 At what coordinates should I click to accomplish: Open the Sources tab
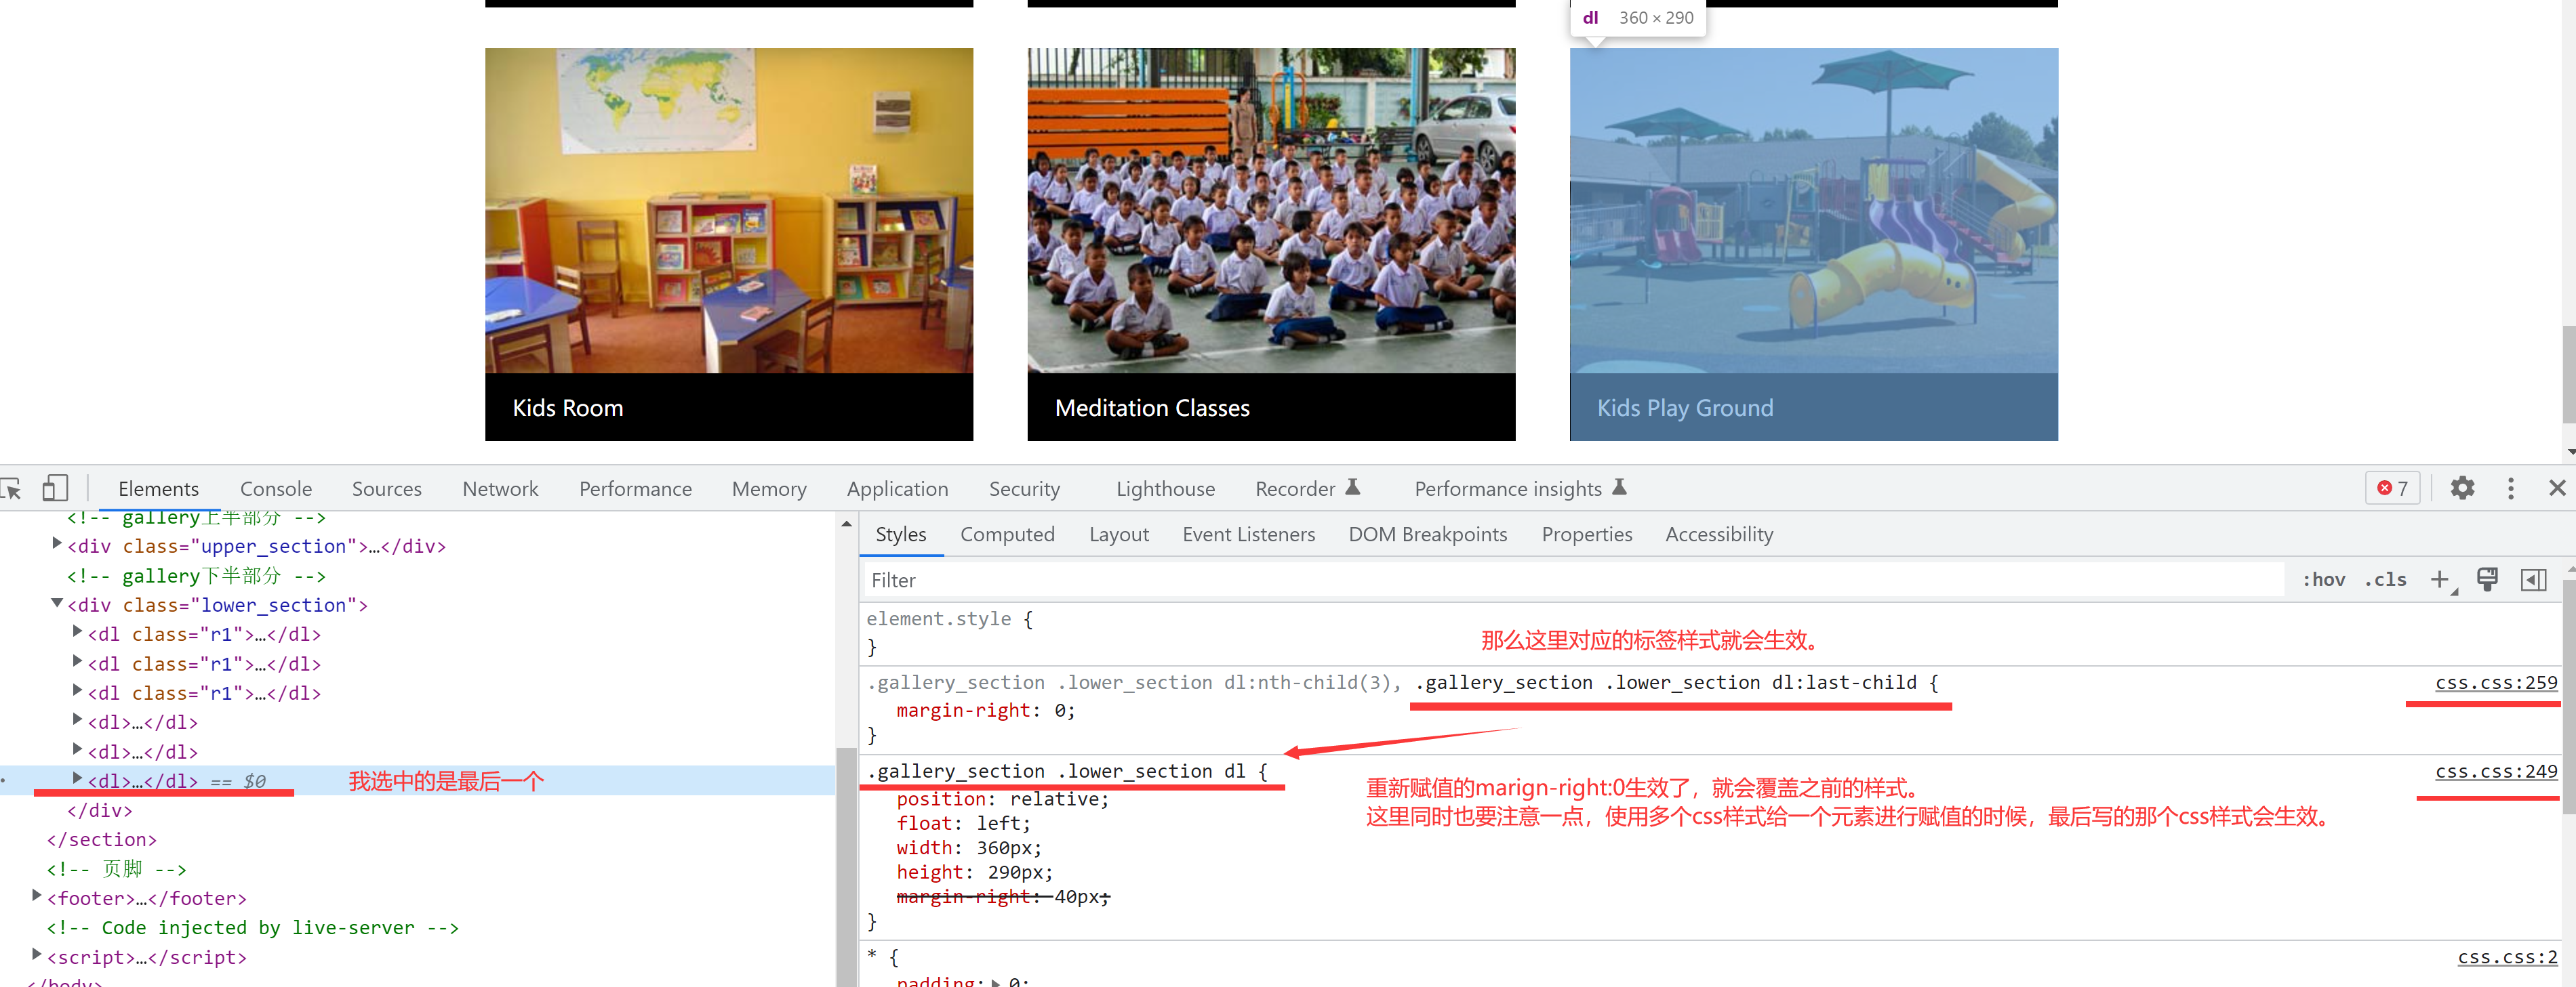coord(387,488)
